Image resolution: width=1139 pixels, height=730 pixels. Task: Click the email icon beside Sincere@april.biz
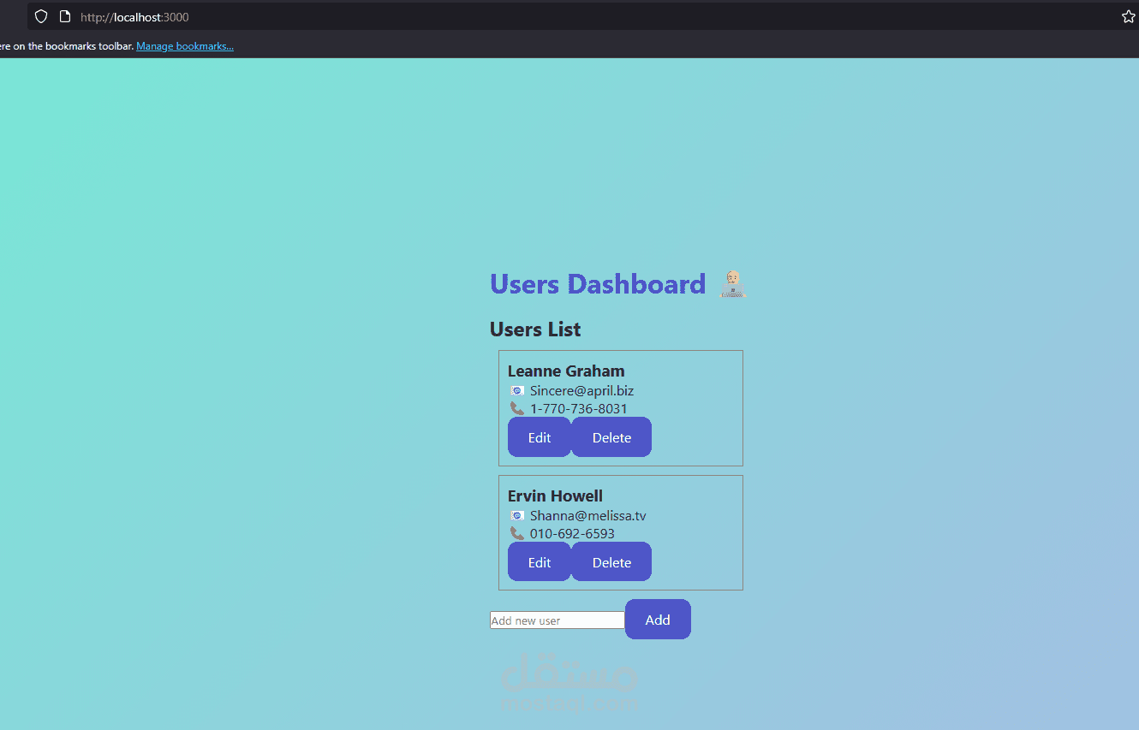pyautogui.click(x=516, y=390)
